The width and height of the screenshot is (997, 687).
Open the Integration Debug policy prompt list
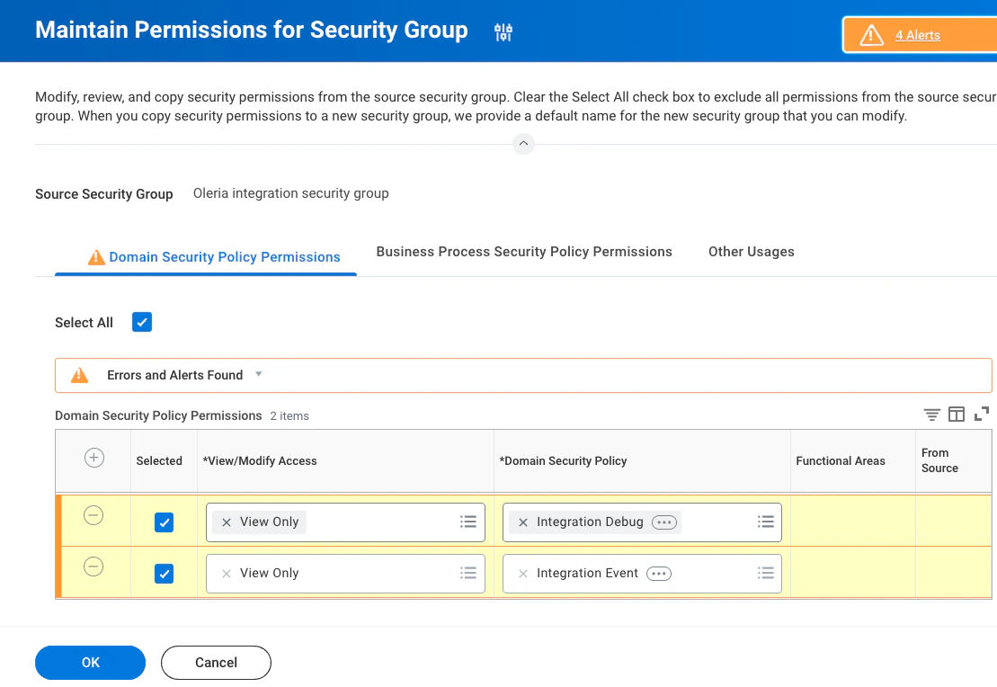[765, 522]
